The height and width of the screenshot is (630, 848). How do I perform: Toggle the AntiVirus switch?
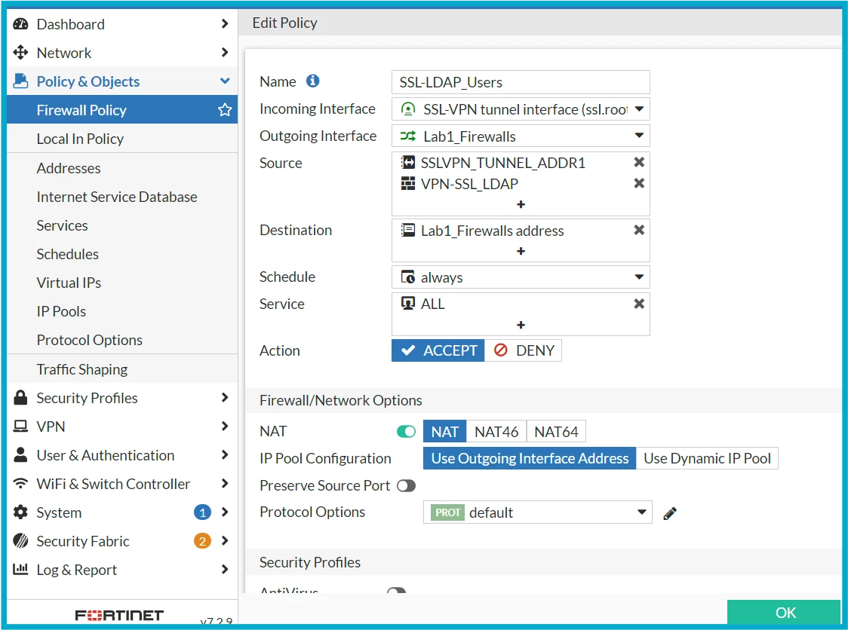pos(396,590)
